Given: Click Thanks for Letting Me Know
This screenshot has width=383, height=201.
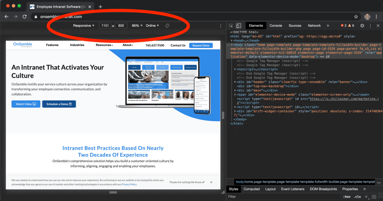Looking at the screenshot, I should coord(187,182).
